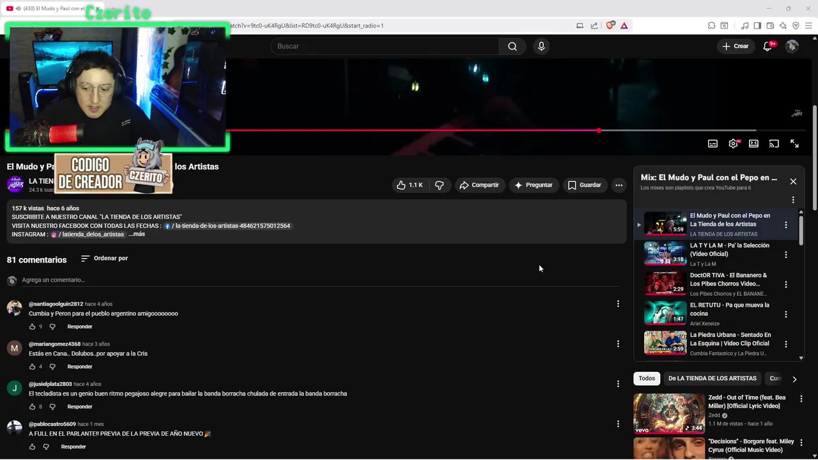818x460 pixels.
Task: Open Mix playlist options menu
Action: click(x=793, y=200)
